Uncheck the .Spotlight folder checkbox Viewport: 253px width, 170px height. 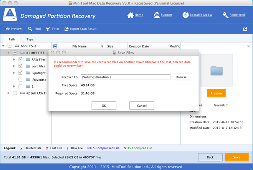click(20, 73)
